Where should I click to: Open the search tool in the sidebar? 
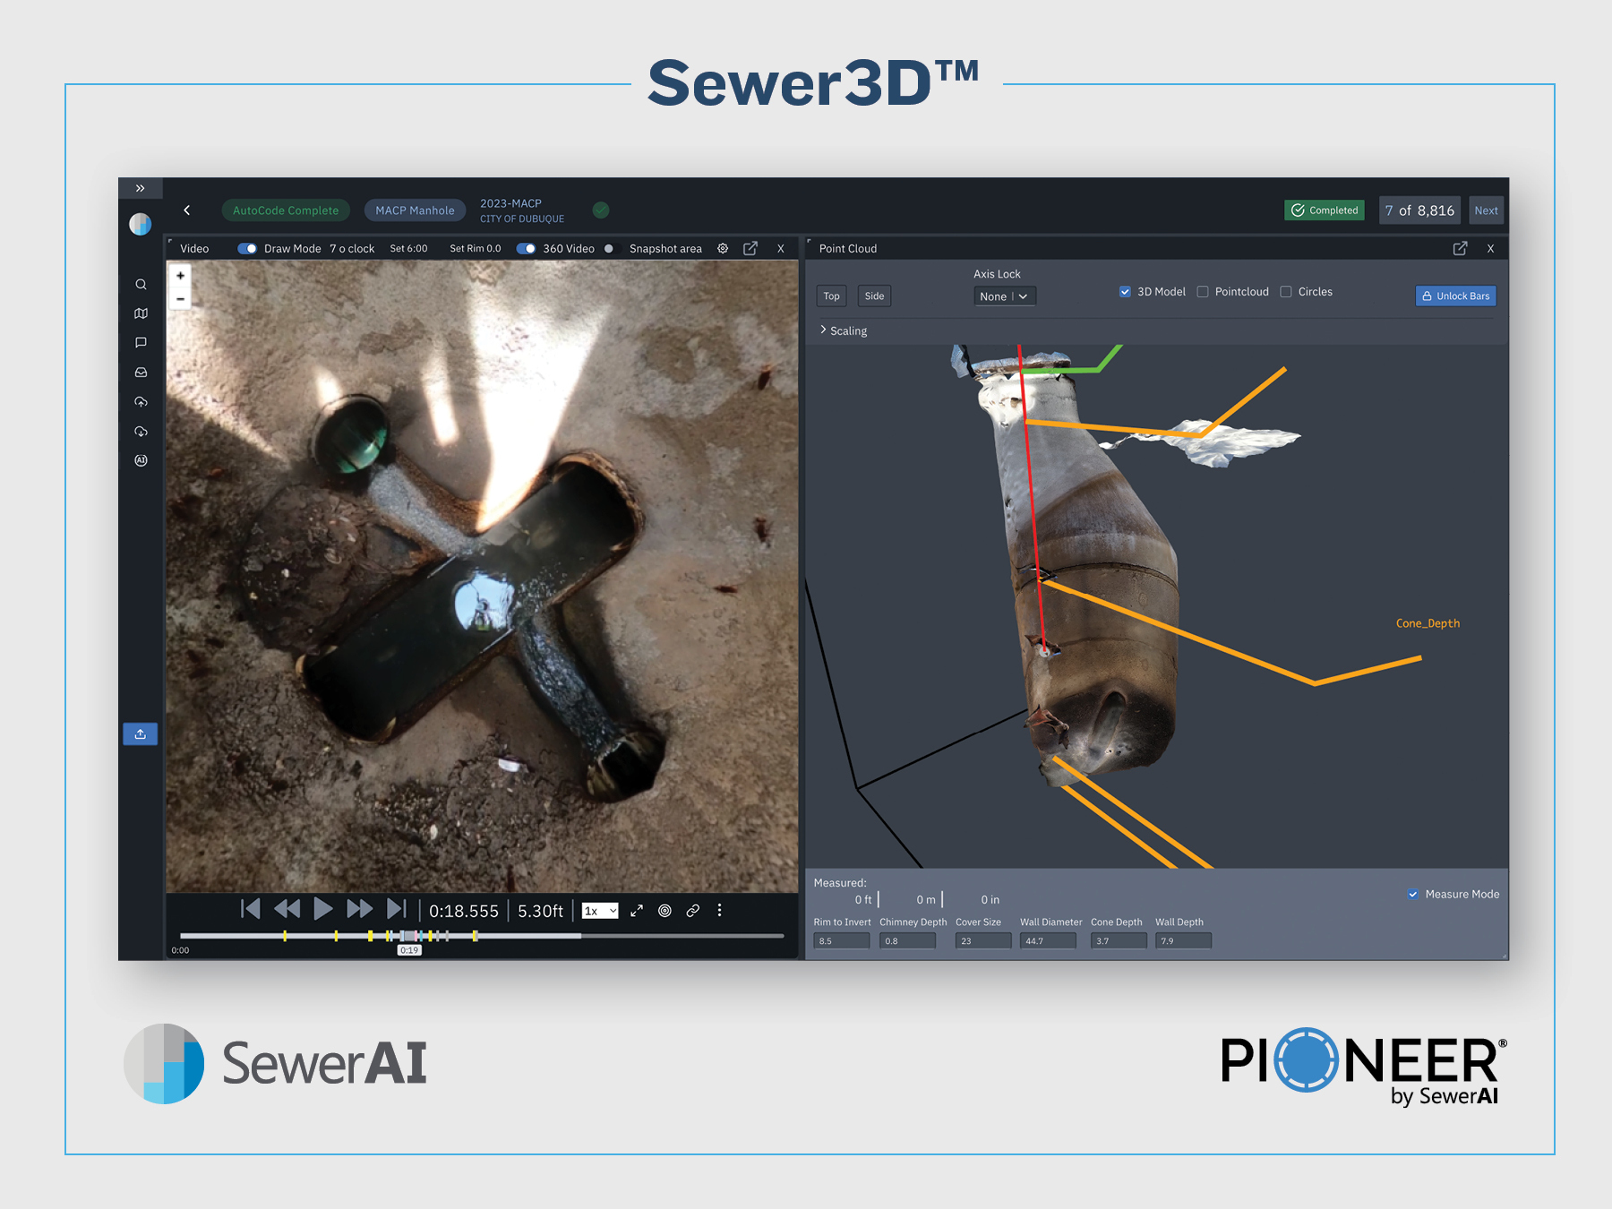pos(141,284)
